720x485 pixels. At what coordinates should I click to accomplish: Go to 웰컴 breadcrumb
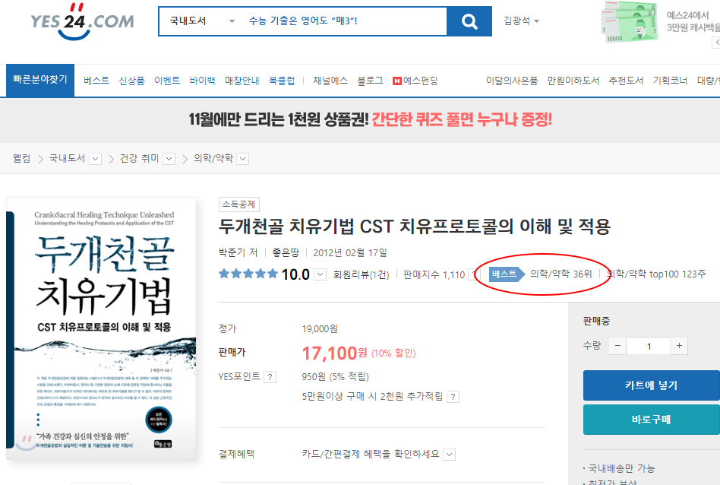click(21, 159)
